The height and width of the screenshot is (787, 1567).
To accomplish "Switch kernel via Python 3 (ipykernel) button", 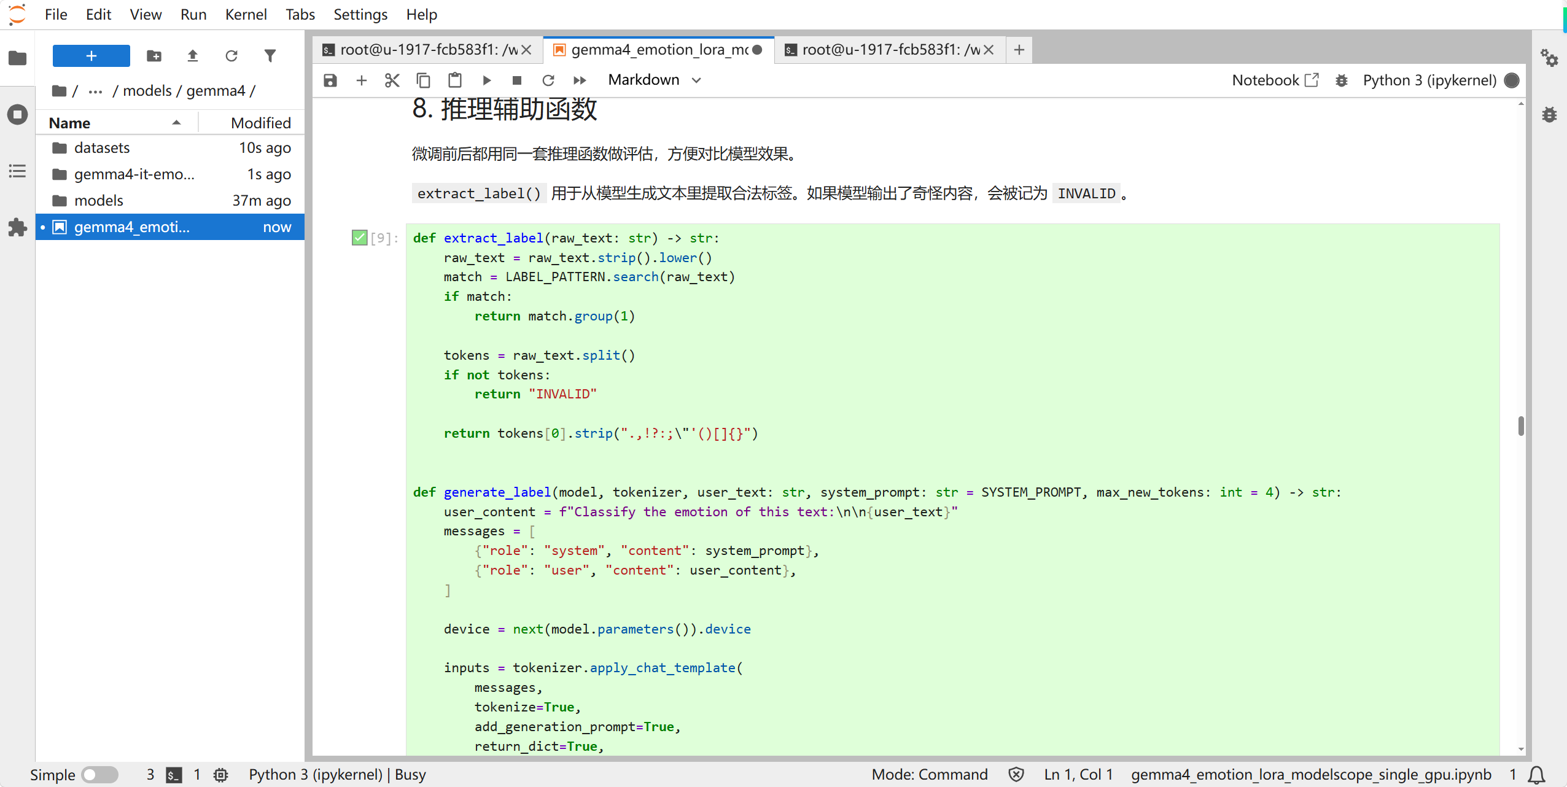I will [x=1429, y=80].
